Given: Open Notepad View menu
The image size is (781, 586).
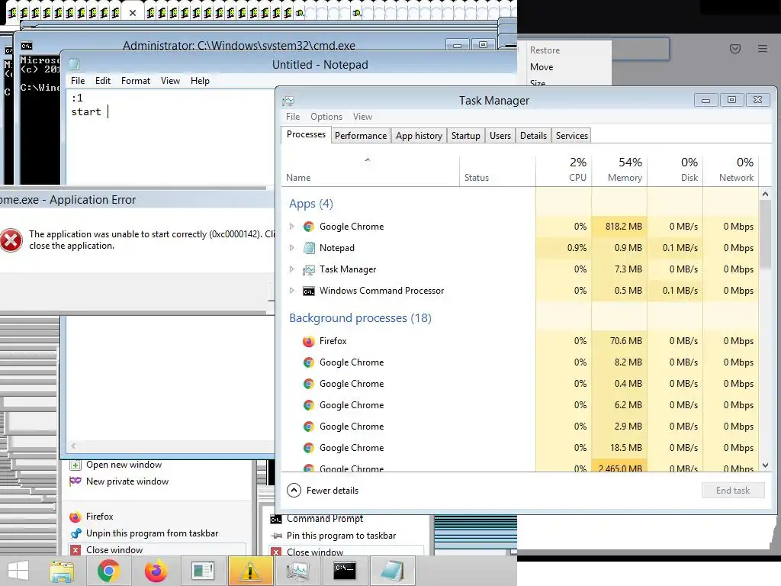Looking at the screenshot, I should tap(170, 81).
